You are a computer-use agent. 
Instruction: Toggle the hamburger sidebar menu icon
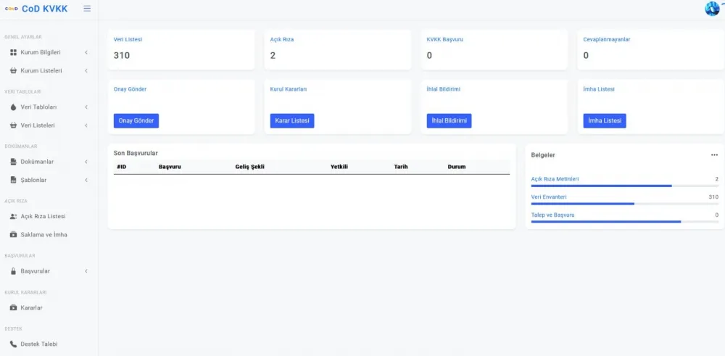(x=87, y=8)
